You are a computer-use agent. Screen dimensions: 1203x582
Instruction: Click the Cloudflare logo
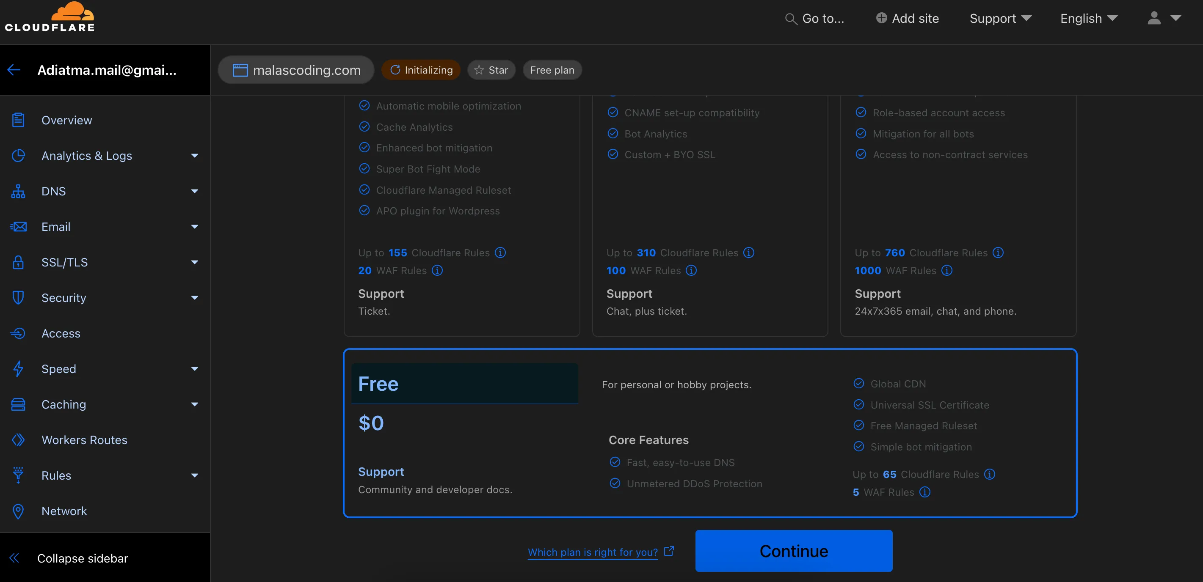click(50, 17)
